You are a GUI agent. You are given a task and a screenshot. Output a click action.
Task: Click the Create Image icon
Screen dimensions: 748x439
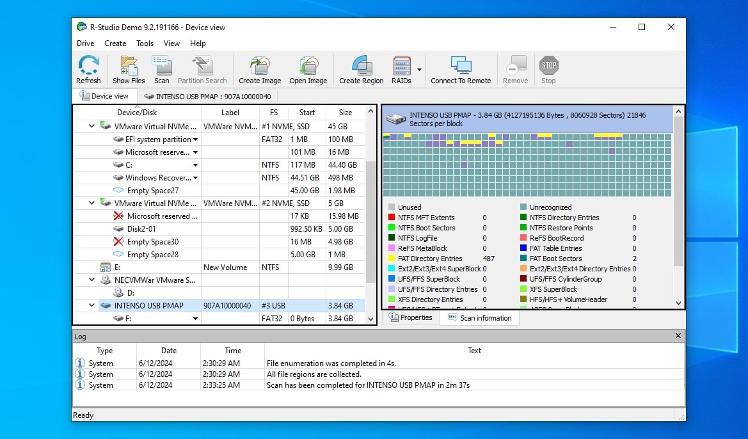click(x=260, y=65)
